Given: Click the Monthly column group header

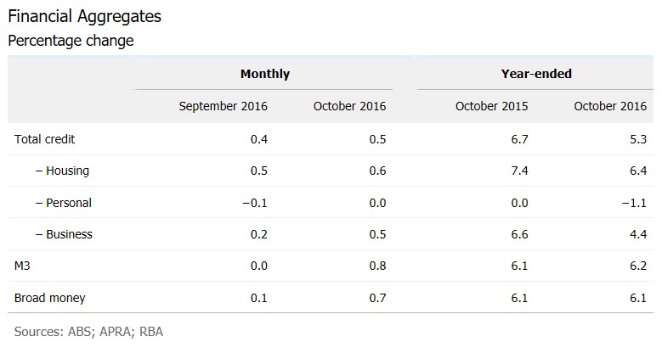Looking at the screenshot, I should [264, 74].
